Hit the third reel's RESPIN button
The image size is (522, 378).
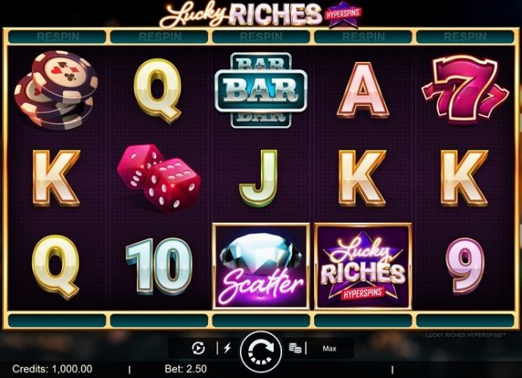coord(261,37)
